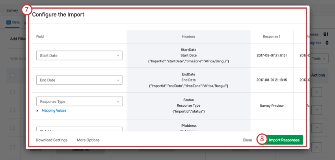Image resolution: width=335 pixels, height=160 pixels.
Task: Open More Options
Action: pos(88,140)
